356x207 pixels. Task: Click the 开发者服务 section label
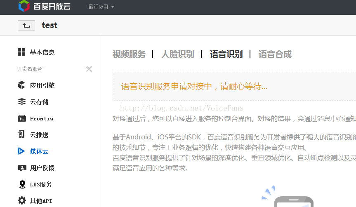tap(30, 69)
